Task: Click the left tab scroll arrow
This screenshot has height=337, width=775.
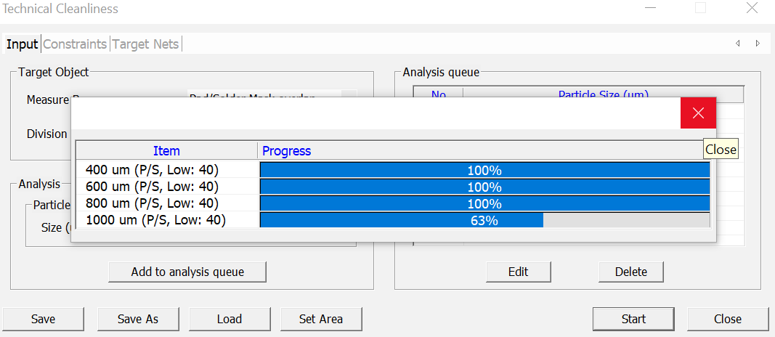Action: click(738, 44)
